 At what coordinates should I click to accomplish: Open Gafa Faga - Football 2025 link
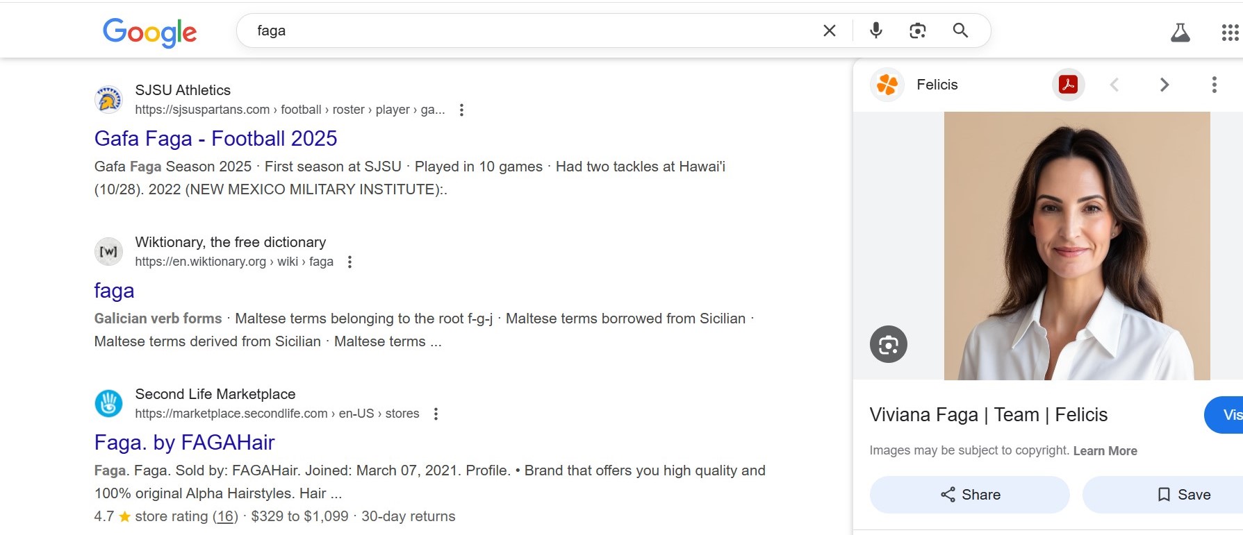[215, 139]
